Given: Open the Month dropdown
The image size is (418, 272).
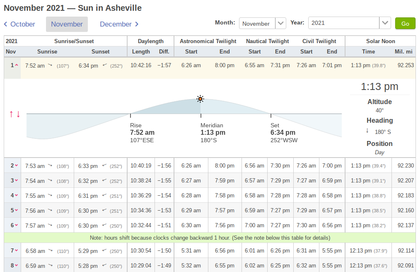Looking at the screenshot, I should 263,23.
